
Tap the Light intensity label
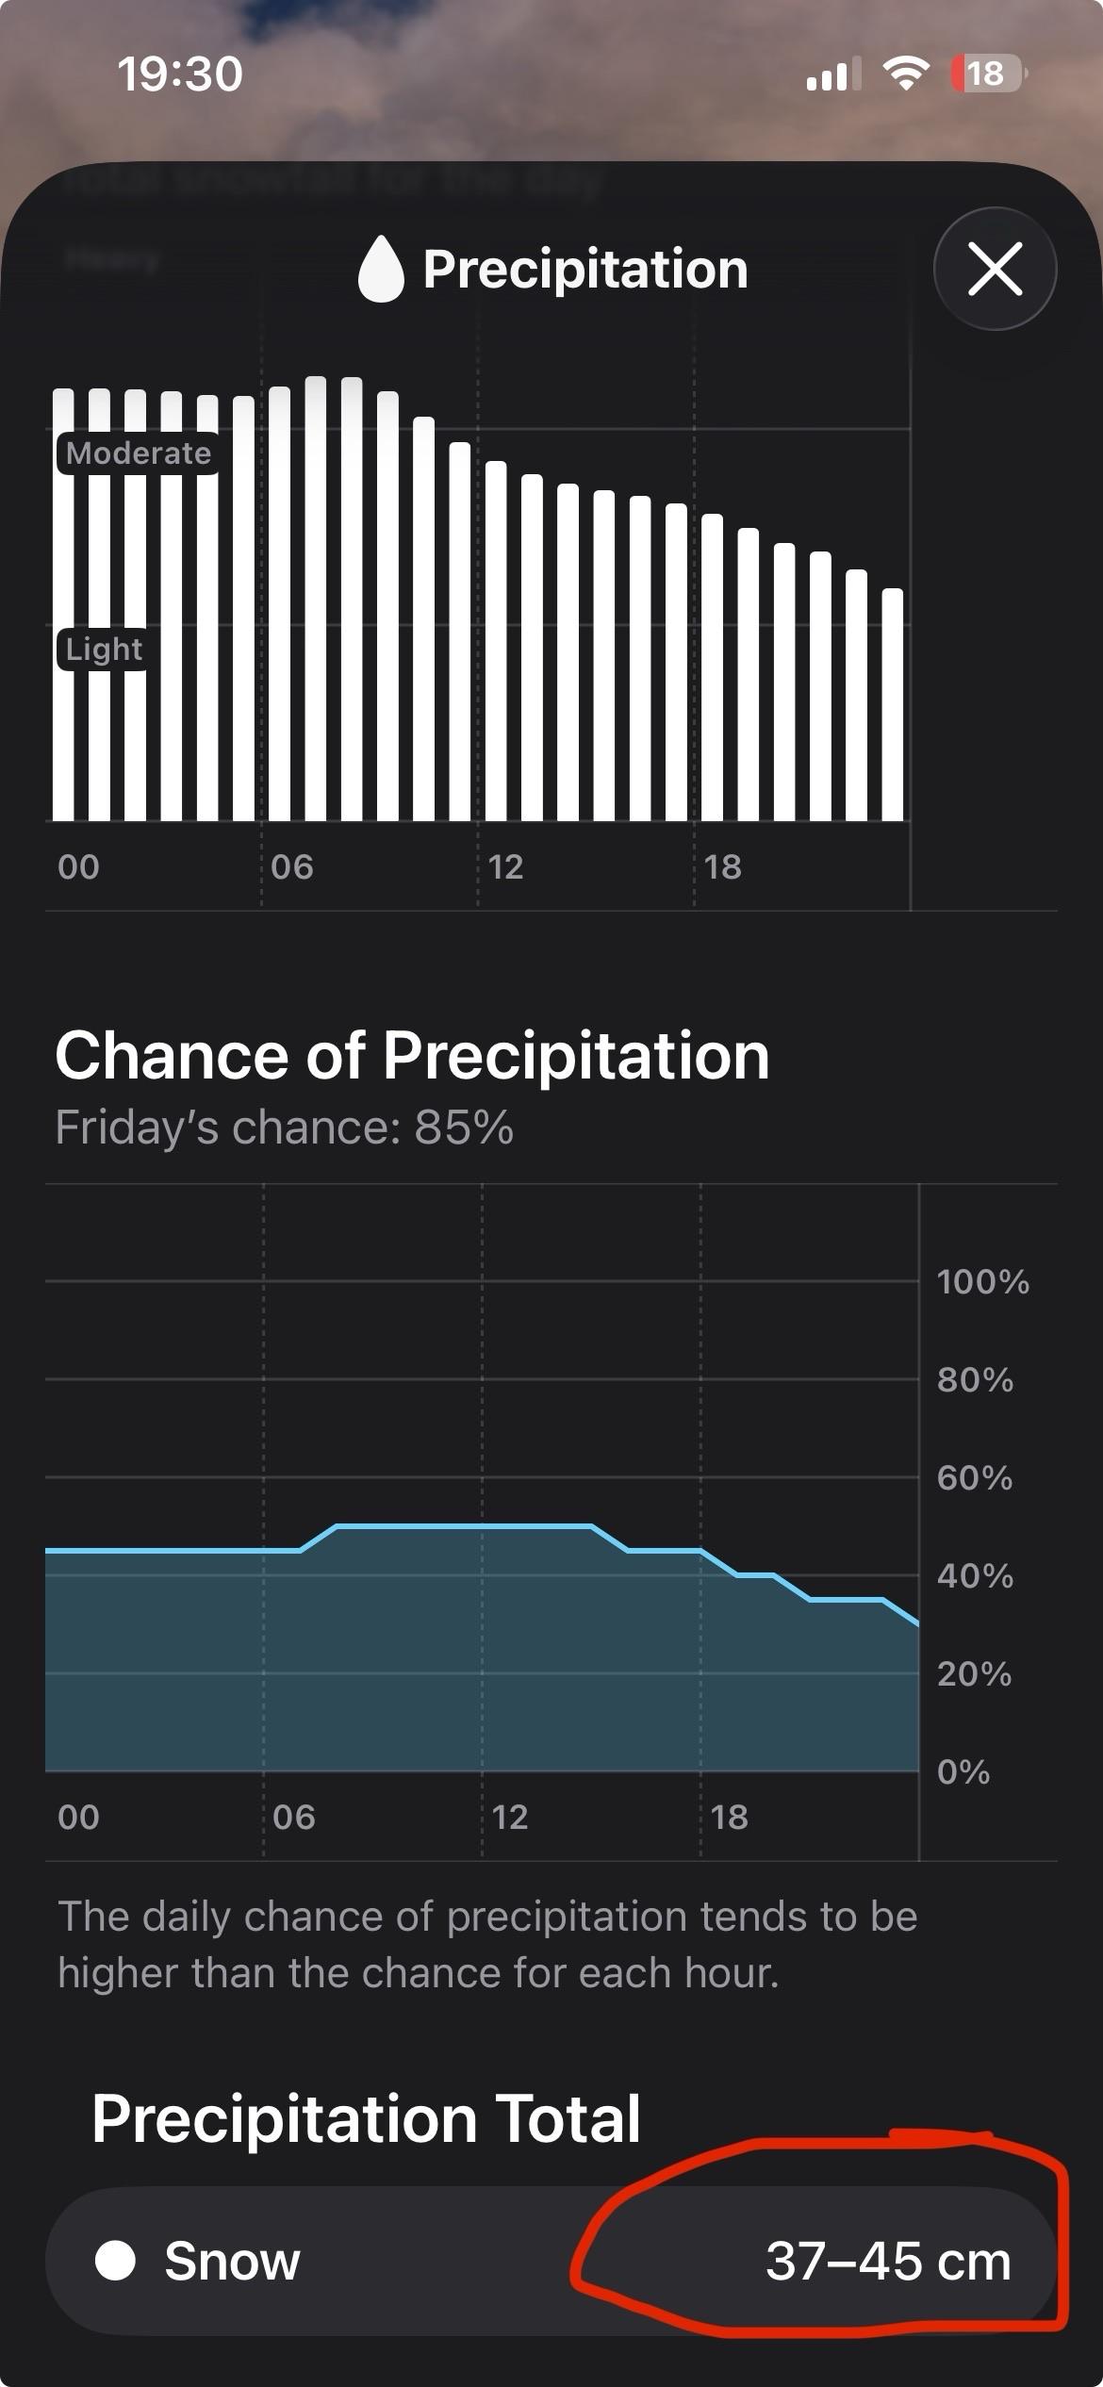(x=104, y=649)
